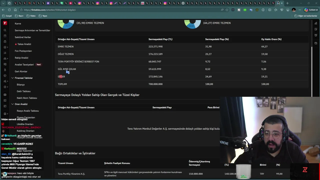Viewport: 320px width, 180px height.
Task: Expand the target icon submenu arrow
Action: [8, 87]
